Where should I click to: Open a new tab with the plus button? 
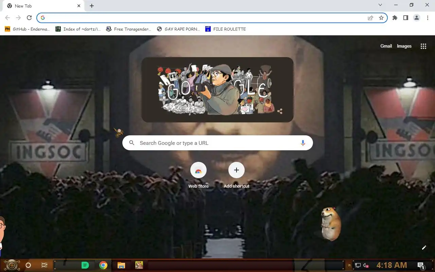92,6
